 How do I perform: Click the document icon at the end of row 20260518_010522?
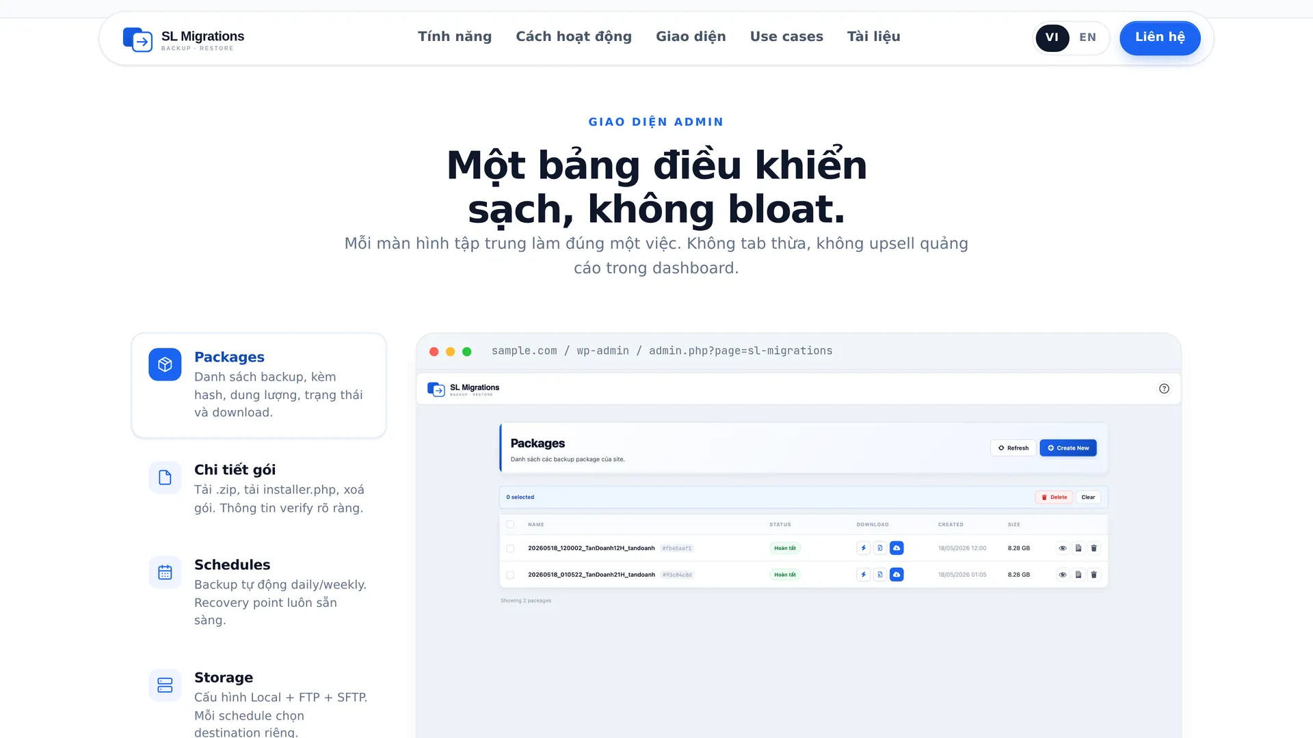[1078, 575]
